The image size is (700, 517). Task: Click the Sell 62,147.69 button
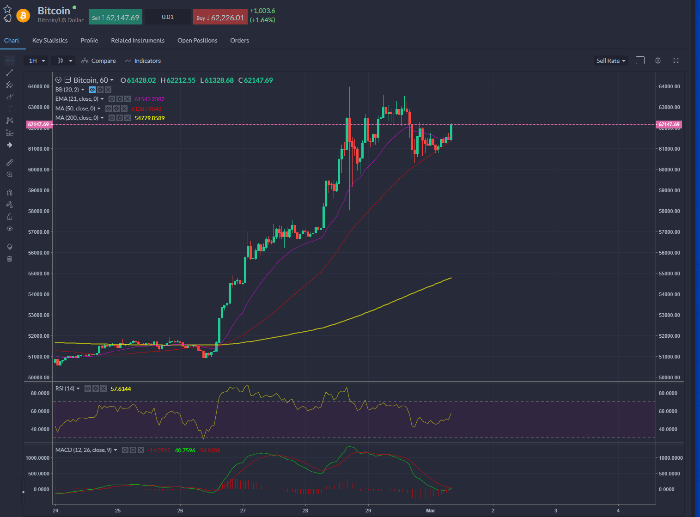(x=116, y=17)
